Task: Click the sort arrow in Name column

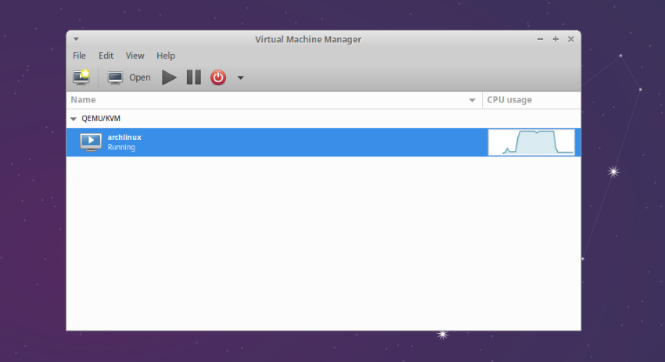Action: [472, 101]
